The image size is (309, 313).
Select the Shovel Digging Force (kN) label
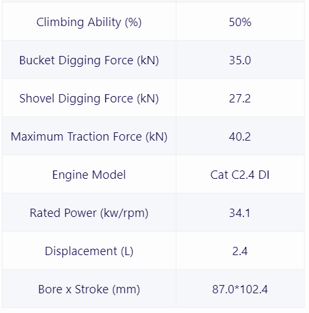click(x=89, y=99)
